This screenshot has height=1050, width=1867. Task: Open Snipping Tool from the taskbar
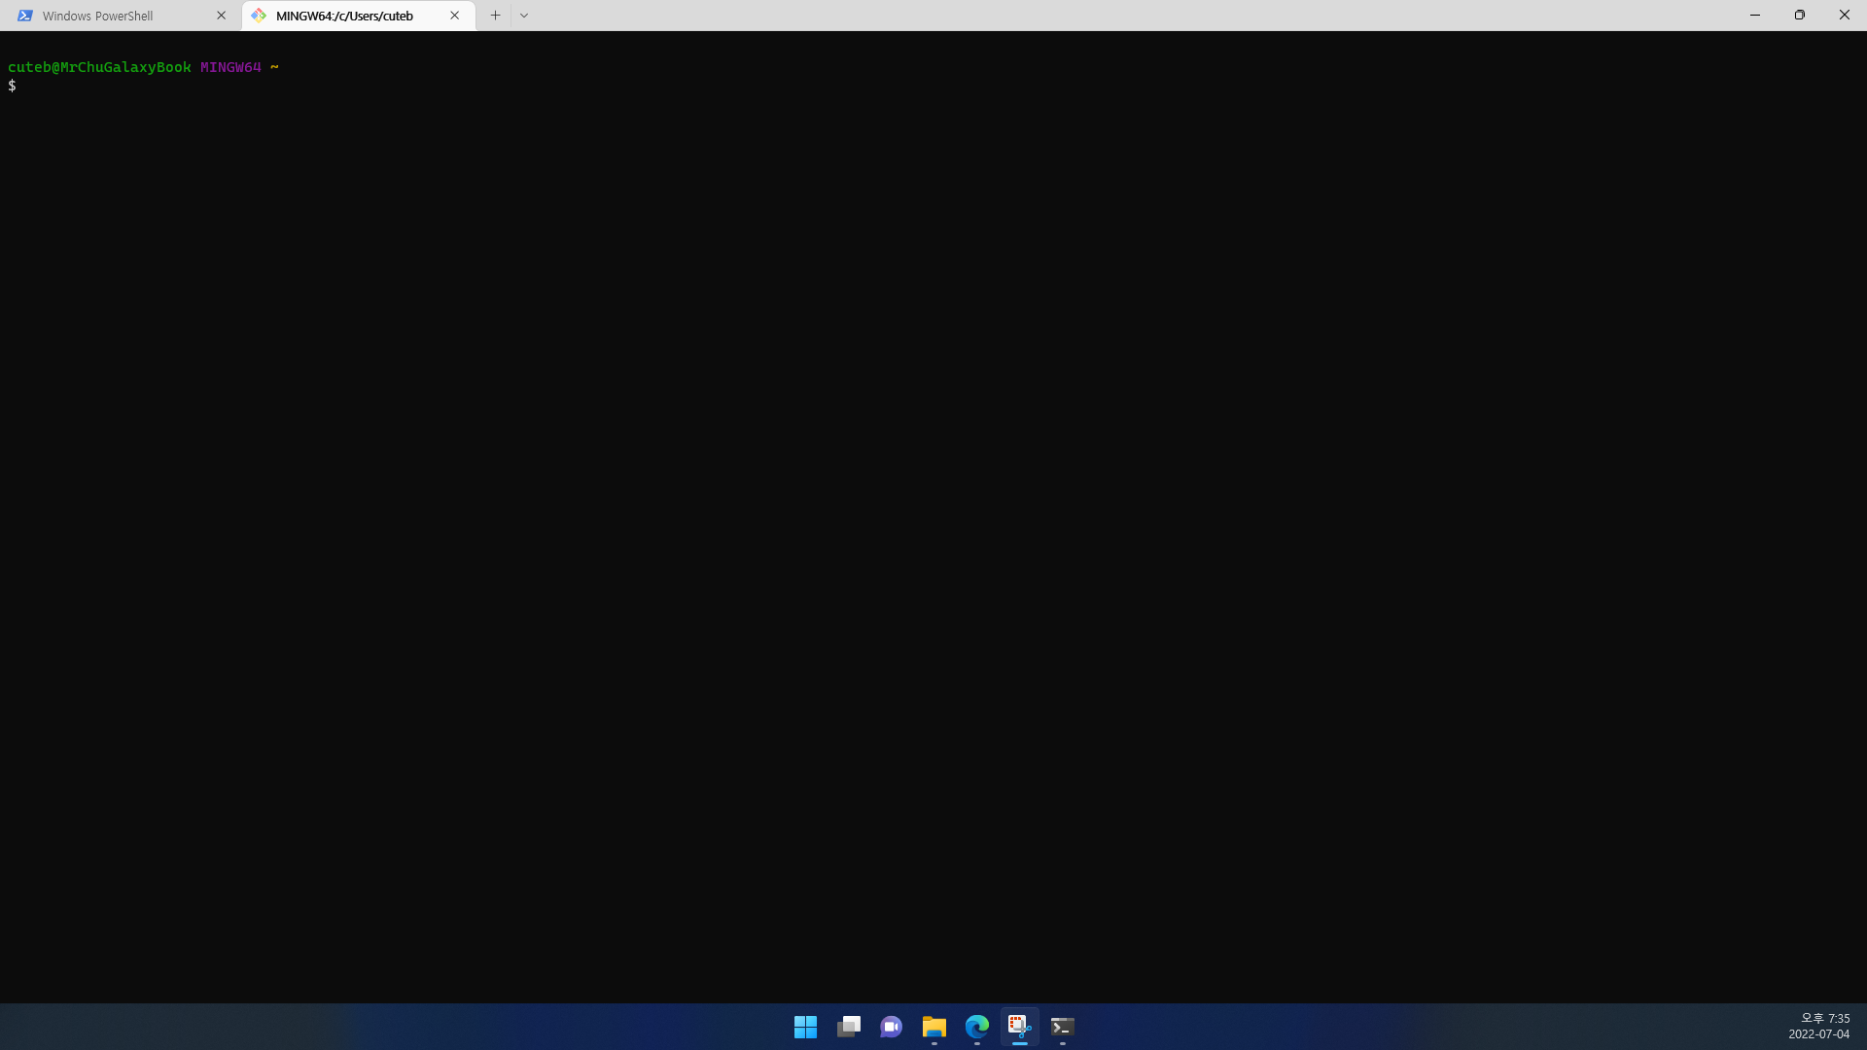(x=1020, y=1027)
